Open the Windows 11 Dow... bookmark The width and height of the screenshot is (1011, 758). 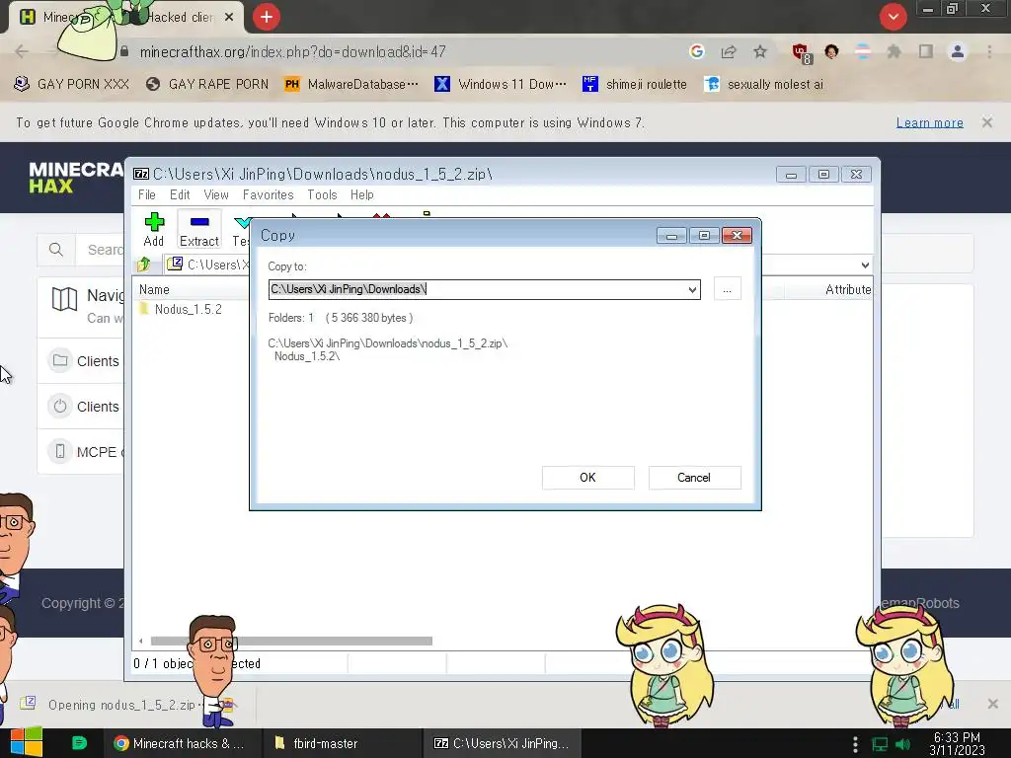[501, 85]
